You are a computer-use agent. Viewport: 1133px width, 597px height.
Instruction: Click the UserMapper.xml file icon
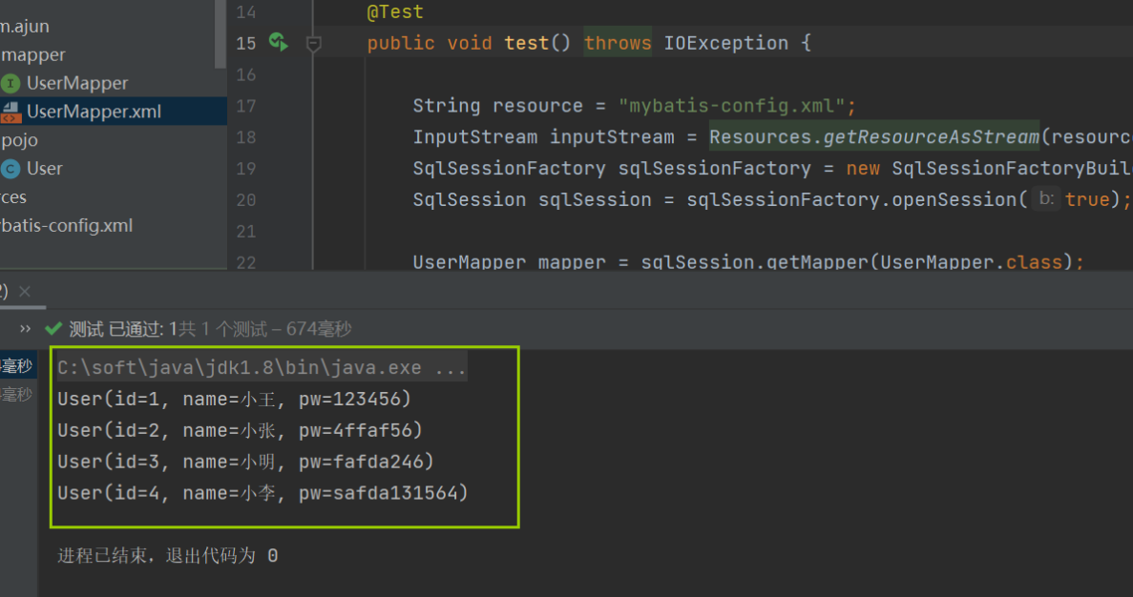(x=10, y=112)
